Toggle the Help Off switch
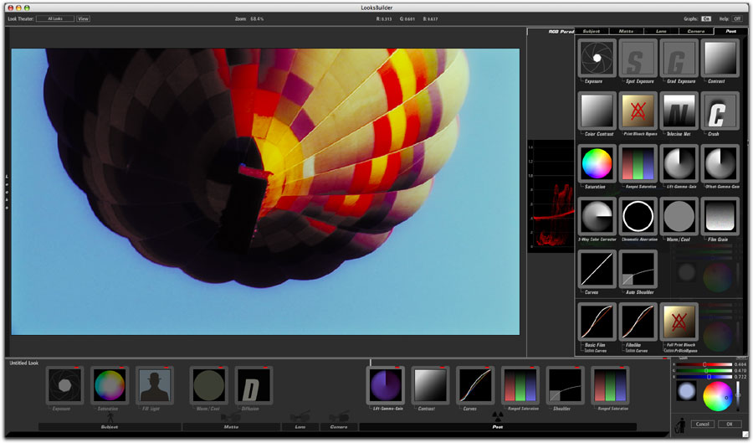753x443 pixels. coord(736,18)
